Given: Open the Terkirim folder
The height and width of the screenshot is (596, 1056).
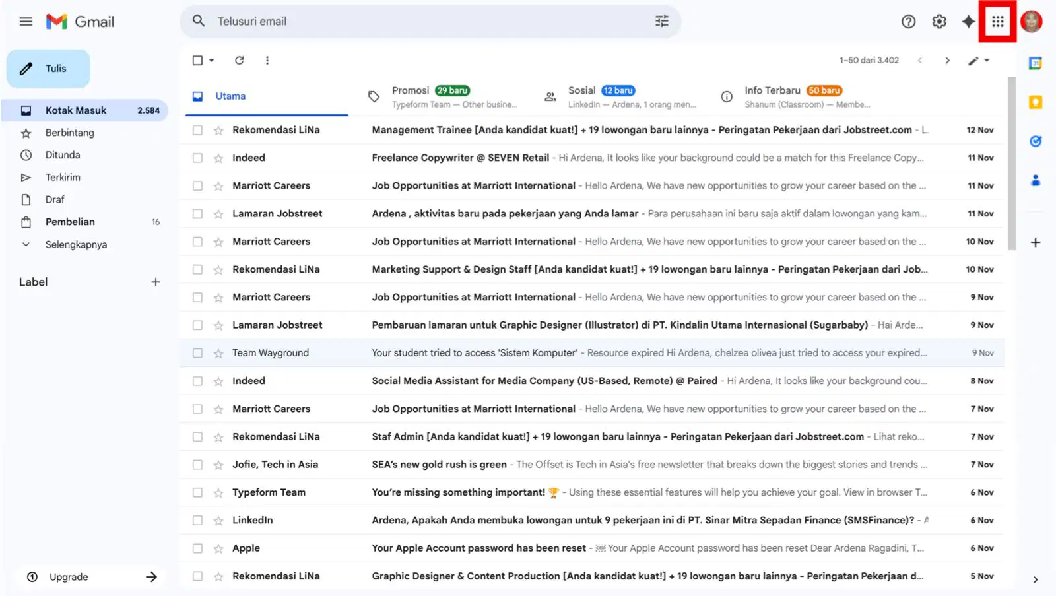Looking at the screenshot, I should click(x=84, y=178).
